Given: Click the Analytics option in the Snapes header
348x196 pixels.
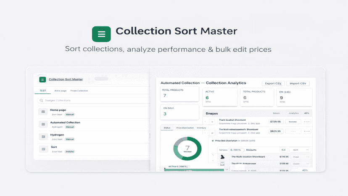Looking at the screenshot, I should pos(294,113).
